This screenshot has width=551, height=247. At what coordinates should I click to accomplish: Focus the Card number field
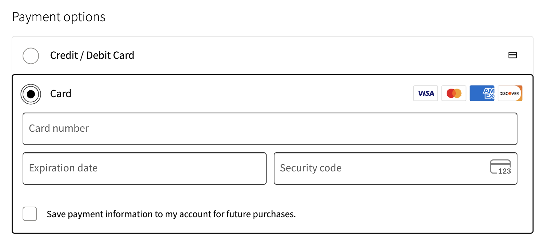pyautogui.click(x=270, y=129)
